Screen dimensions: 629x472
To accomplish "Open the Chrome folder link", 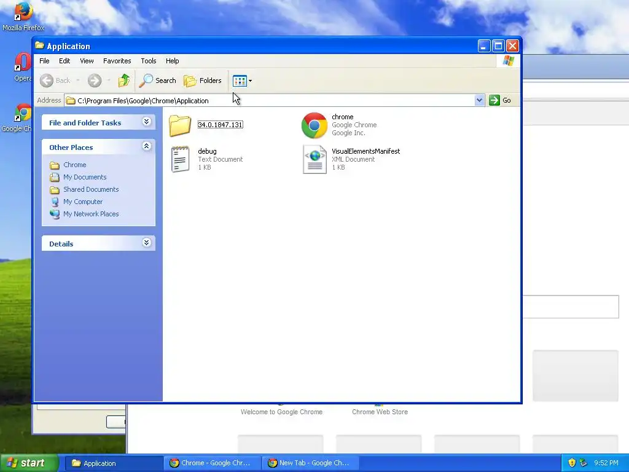I will [x=74, y=165].
